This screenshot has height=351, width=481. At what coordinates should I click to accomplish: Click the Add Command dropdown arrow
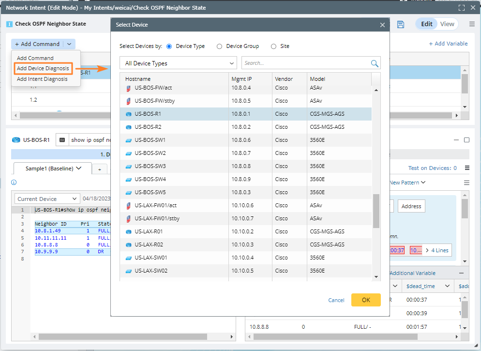[x=69, y=44]
